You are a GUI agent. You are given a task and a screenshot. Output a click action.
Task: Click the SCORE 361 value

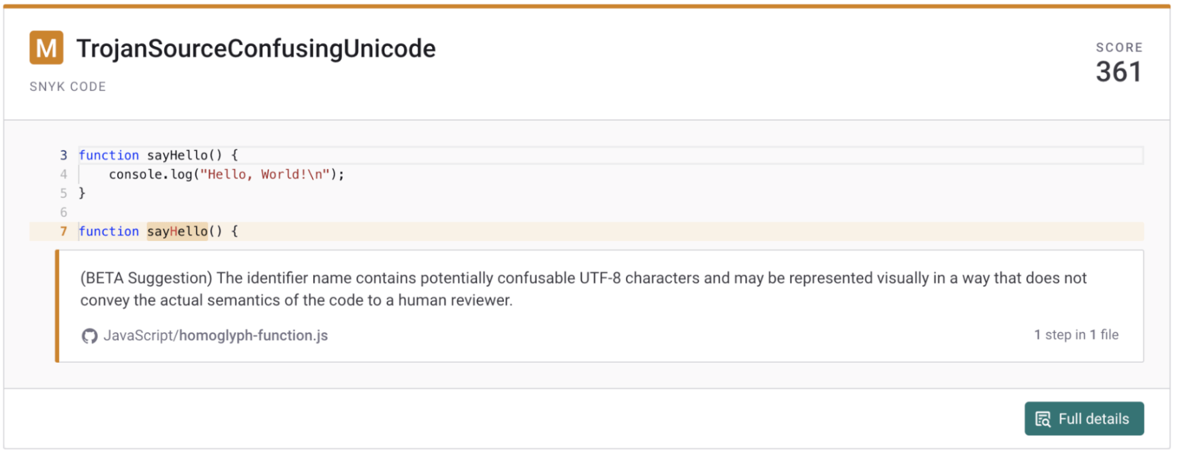(x=1118, y=71)
